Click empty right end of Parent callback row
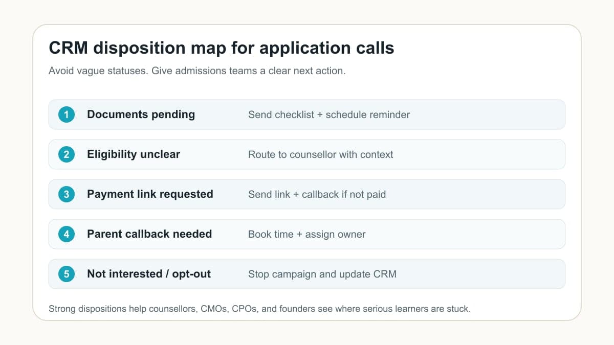Viewport: 614px width, 345px height. click(466, 234)
